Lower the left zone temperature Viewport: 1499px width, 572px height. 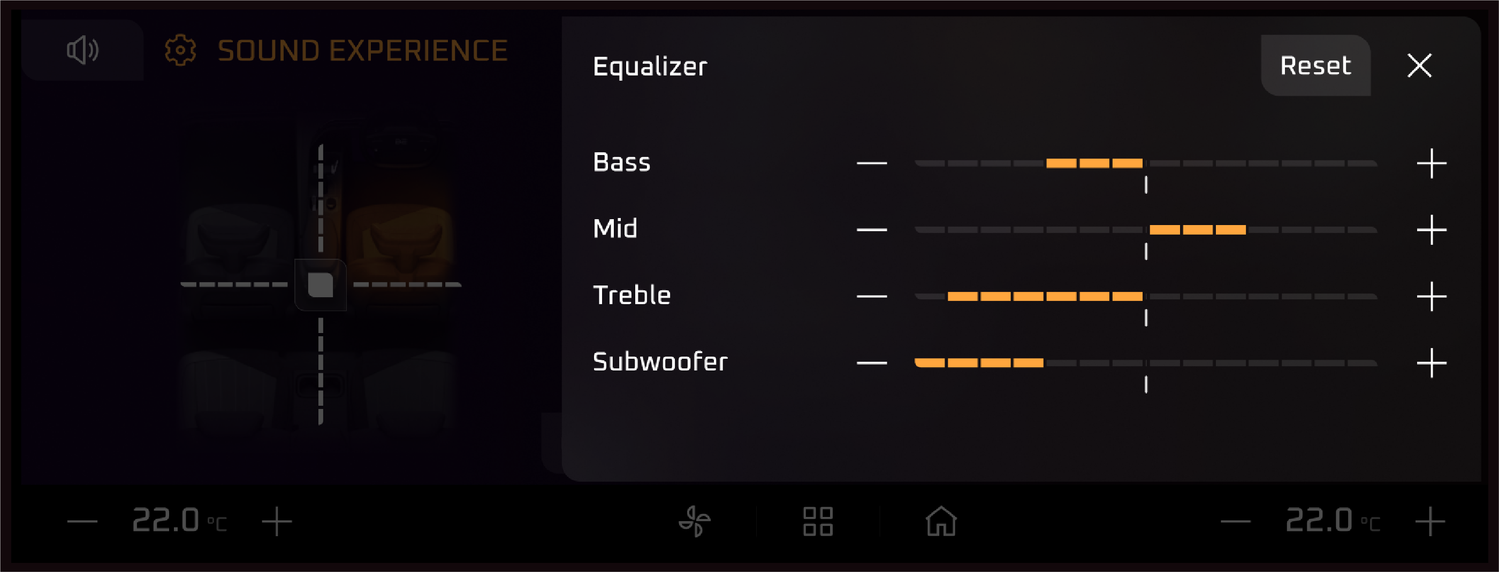82,521
